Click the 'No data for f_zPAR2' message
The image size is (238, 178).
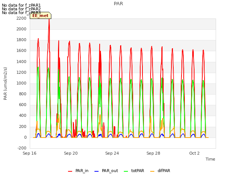[x=21, y=9]
